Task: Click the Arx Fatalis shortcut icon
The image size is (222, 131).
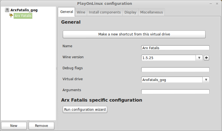Action: click(11, 16)
